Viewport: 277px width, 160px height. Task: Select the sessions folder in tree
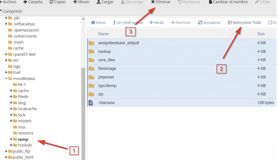tap(26, 133)
